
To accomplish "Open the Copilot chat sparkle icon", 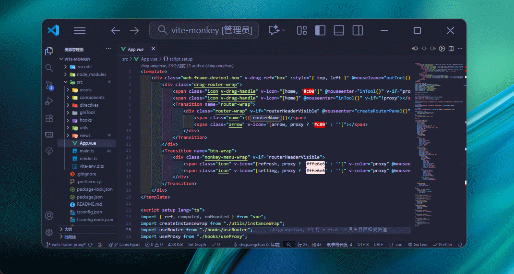I will pos(274,30).
